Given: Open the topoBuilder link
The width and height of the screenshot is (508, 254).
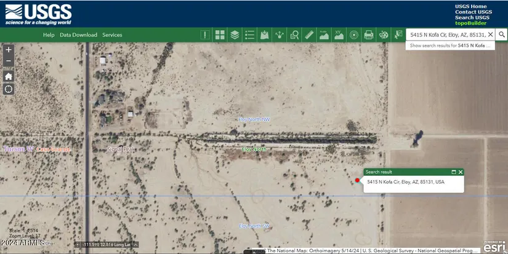Looking at the screenshot, I should [x=469, y=23].
